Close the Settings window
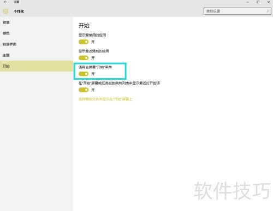The width and height of the screenshot is (273, 211). coord(269,2)
